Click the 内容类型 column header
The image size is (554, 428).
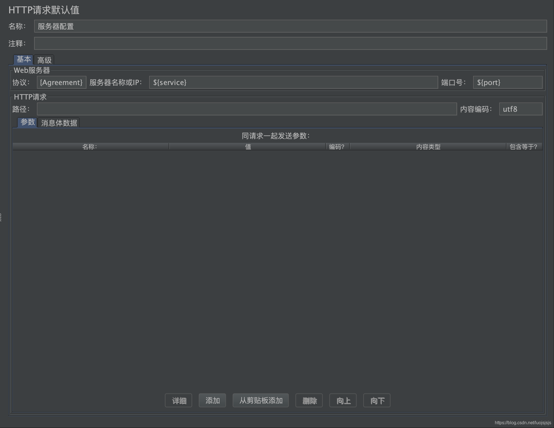coord(428,147)
